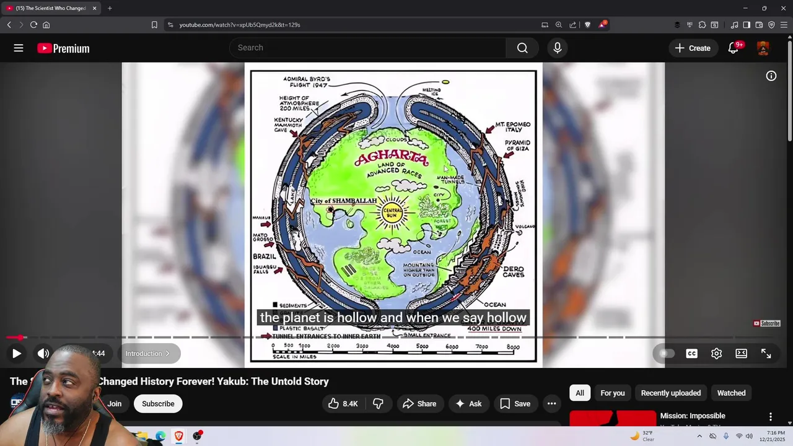The width and height of the screenshot is (793, 446).
Task: Open the browser zoom magnifier icon
Action: point(559,25)
